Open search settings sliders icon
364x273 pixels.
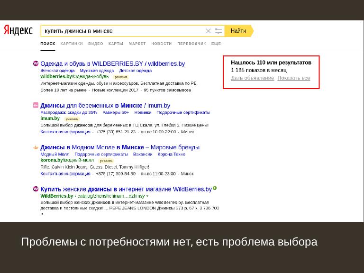[218, 31]
